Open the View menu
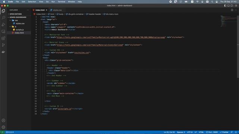 click(x=41, y=1)
